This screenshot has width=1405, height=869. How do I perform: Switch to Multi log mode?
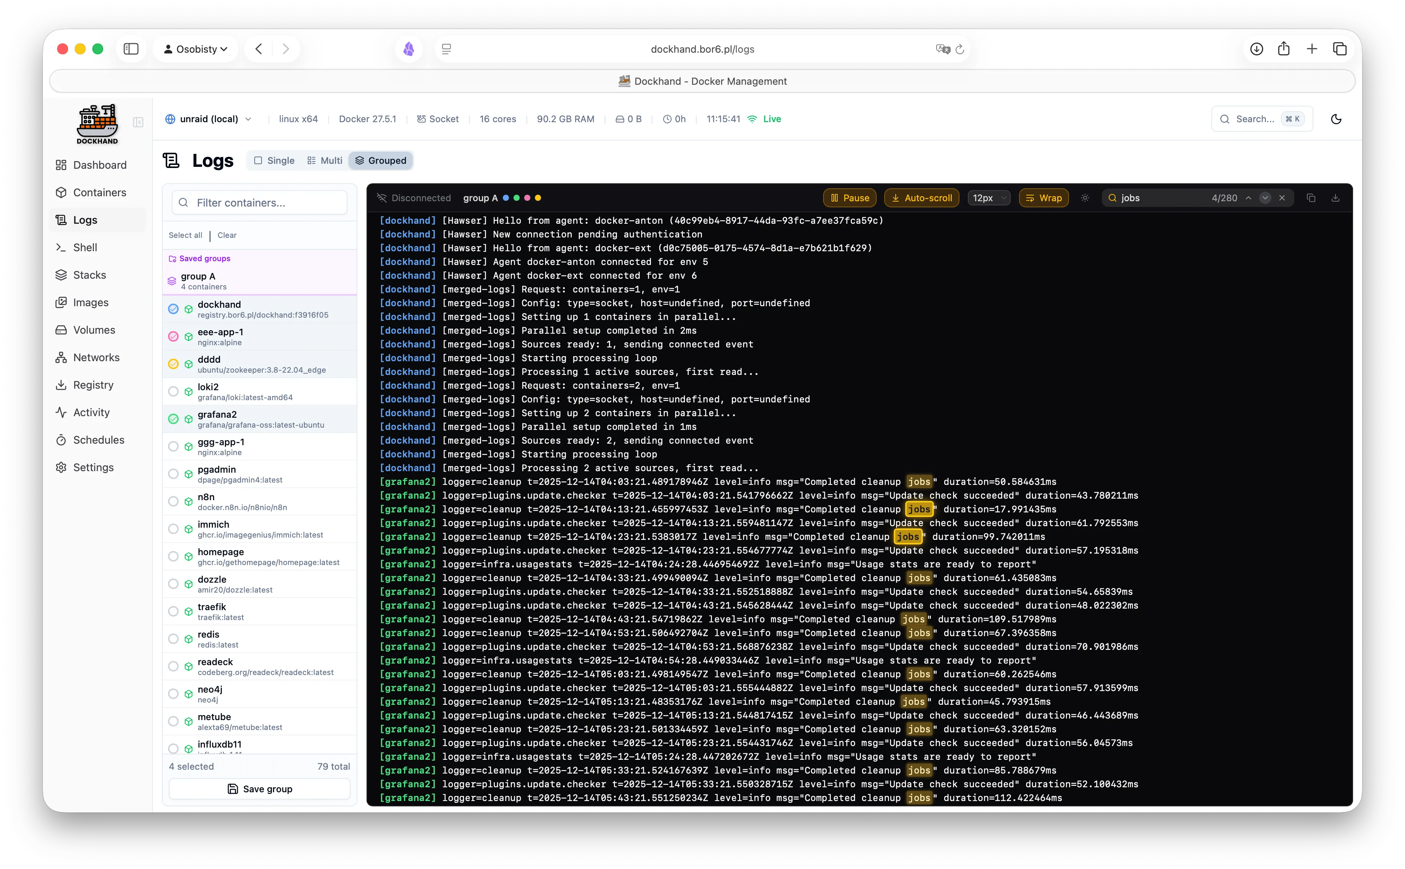click(x=325, y=160)
